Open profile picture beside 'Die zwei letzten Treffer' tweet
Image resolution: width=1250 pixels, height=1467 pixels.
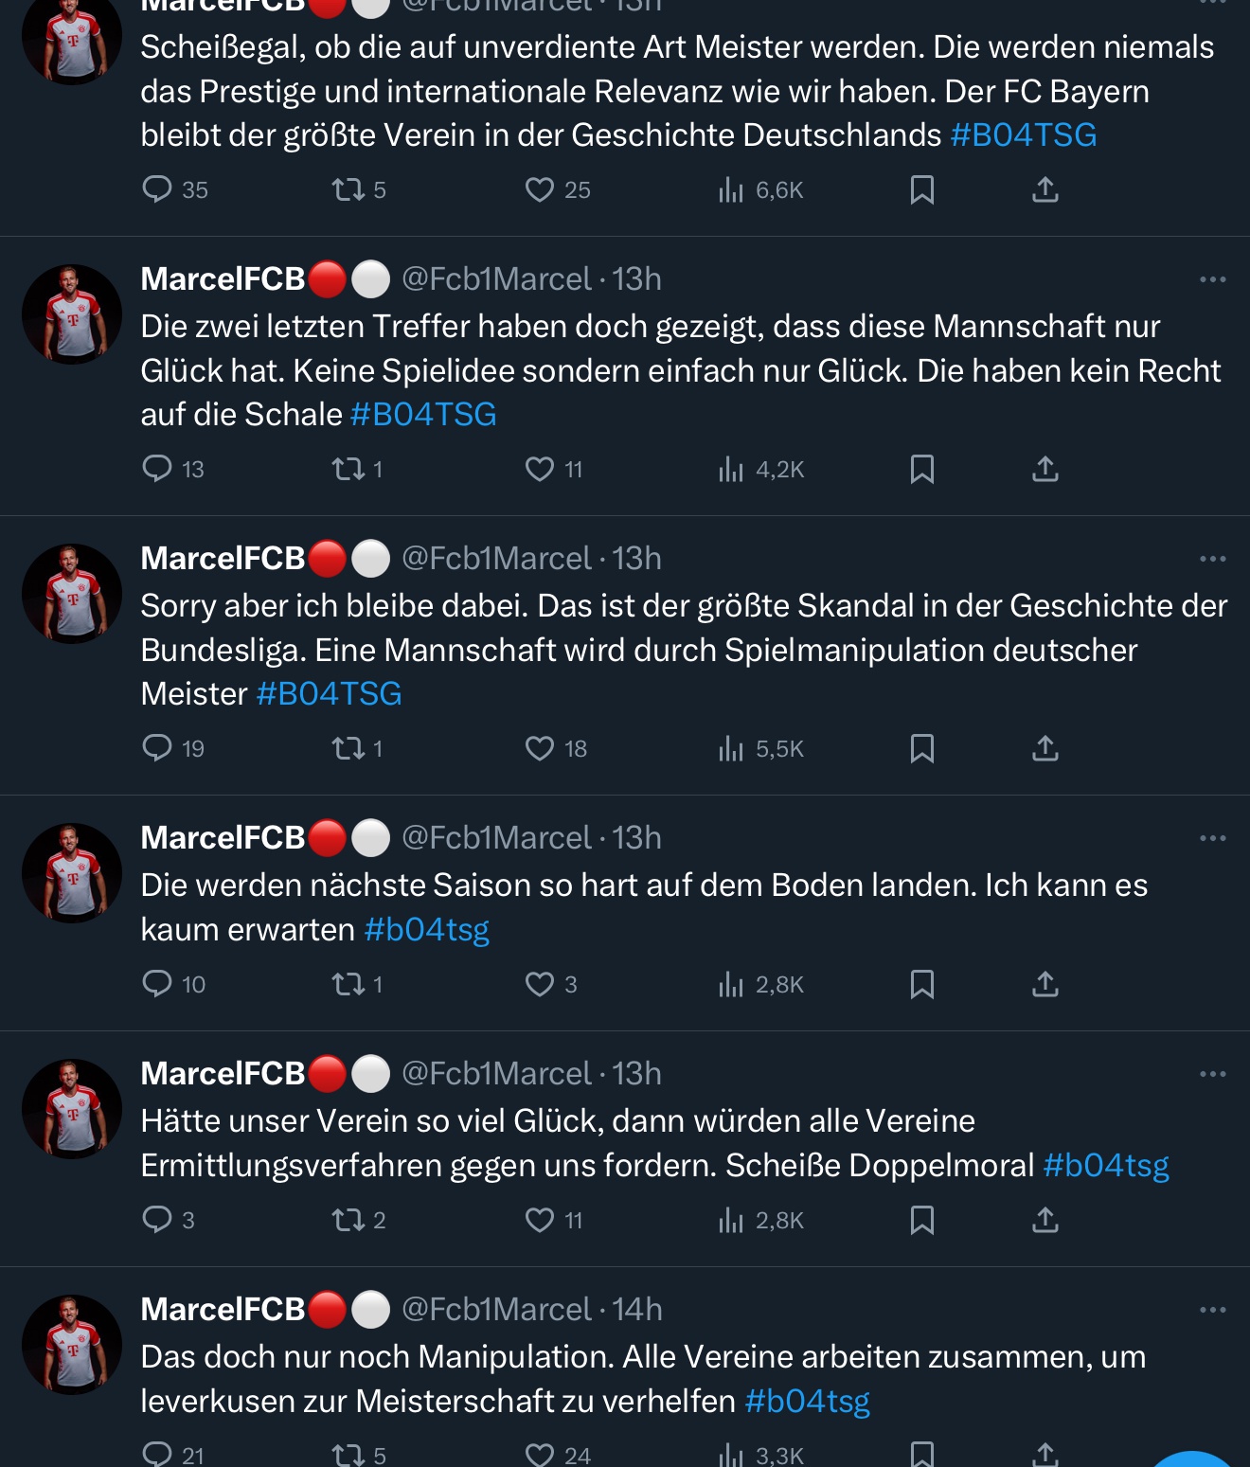[72, 314]
